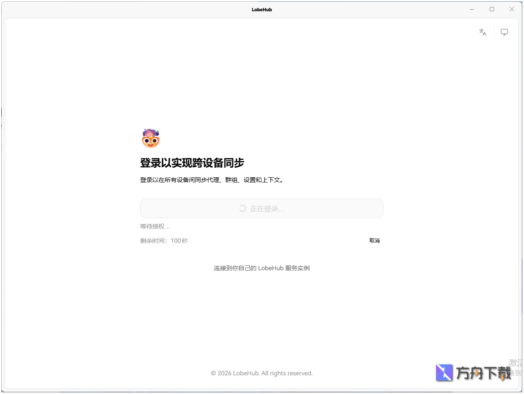
Task: Switch interface language via the 文A toggle
Action: [483, 32]
